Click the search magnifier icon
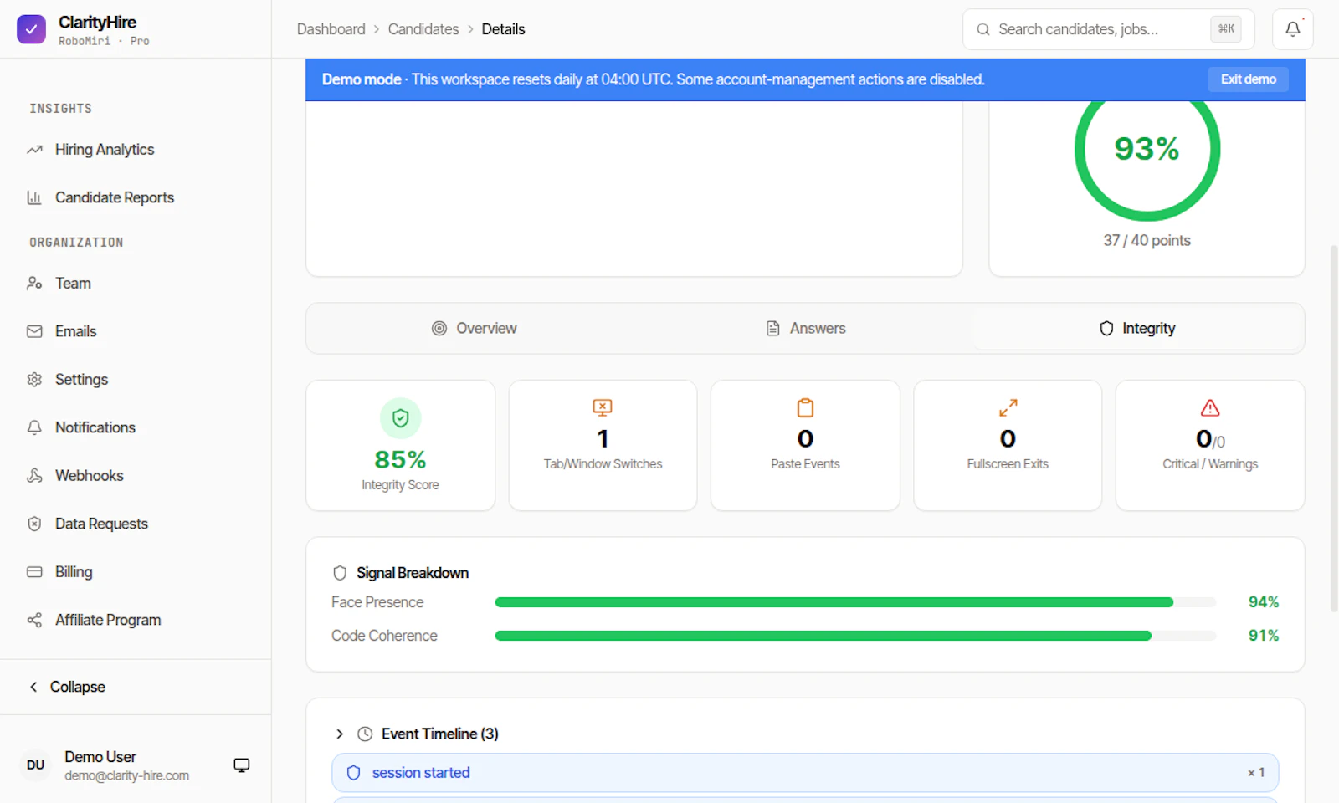This screenshot has width=1339, height=803. click(983, 29)
